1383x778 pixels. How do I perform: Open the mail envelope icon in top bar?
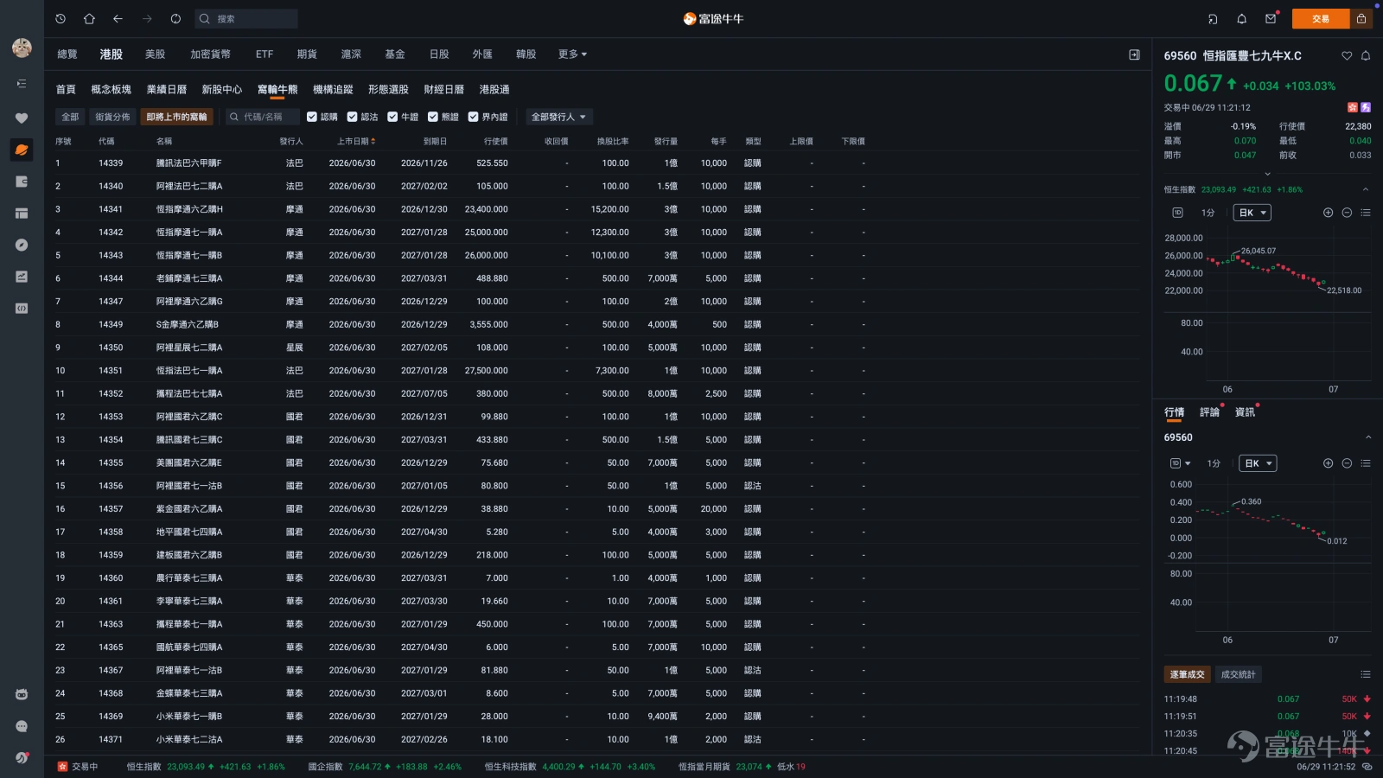click(1271, 18)
